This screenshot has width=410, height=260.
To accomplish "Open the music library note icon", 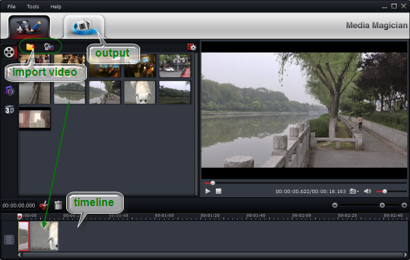I will (9, 90).
